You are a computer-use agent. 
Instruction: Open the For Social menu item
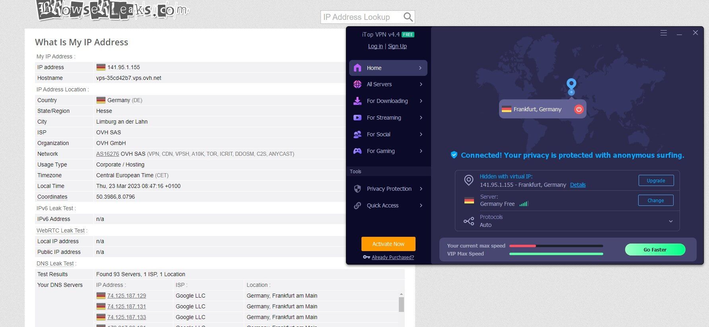(x=388, y=134)
